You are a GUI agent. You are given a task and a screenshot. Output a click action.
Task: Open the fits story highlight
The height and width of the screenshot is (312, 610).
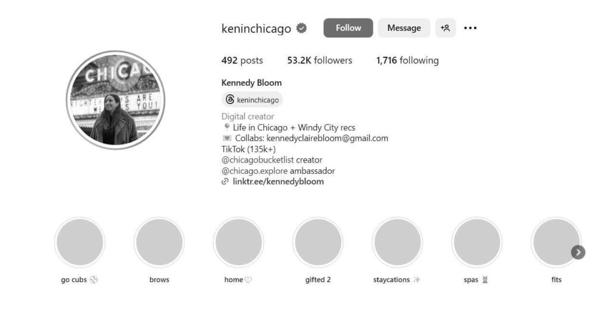coord(556,242)
